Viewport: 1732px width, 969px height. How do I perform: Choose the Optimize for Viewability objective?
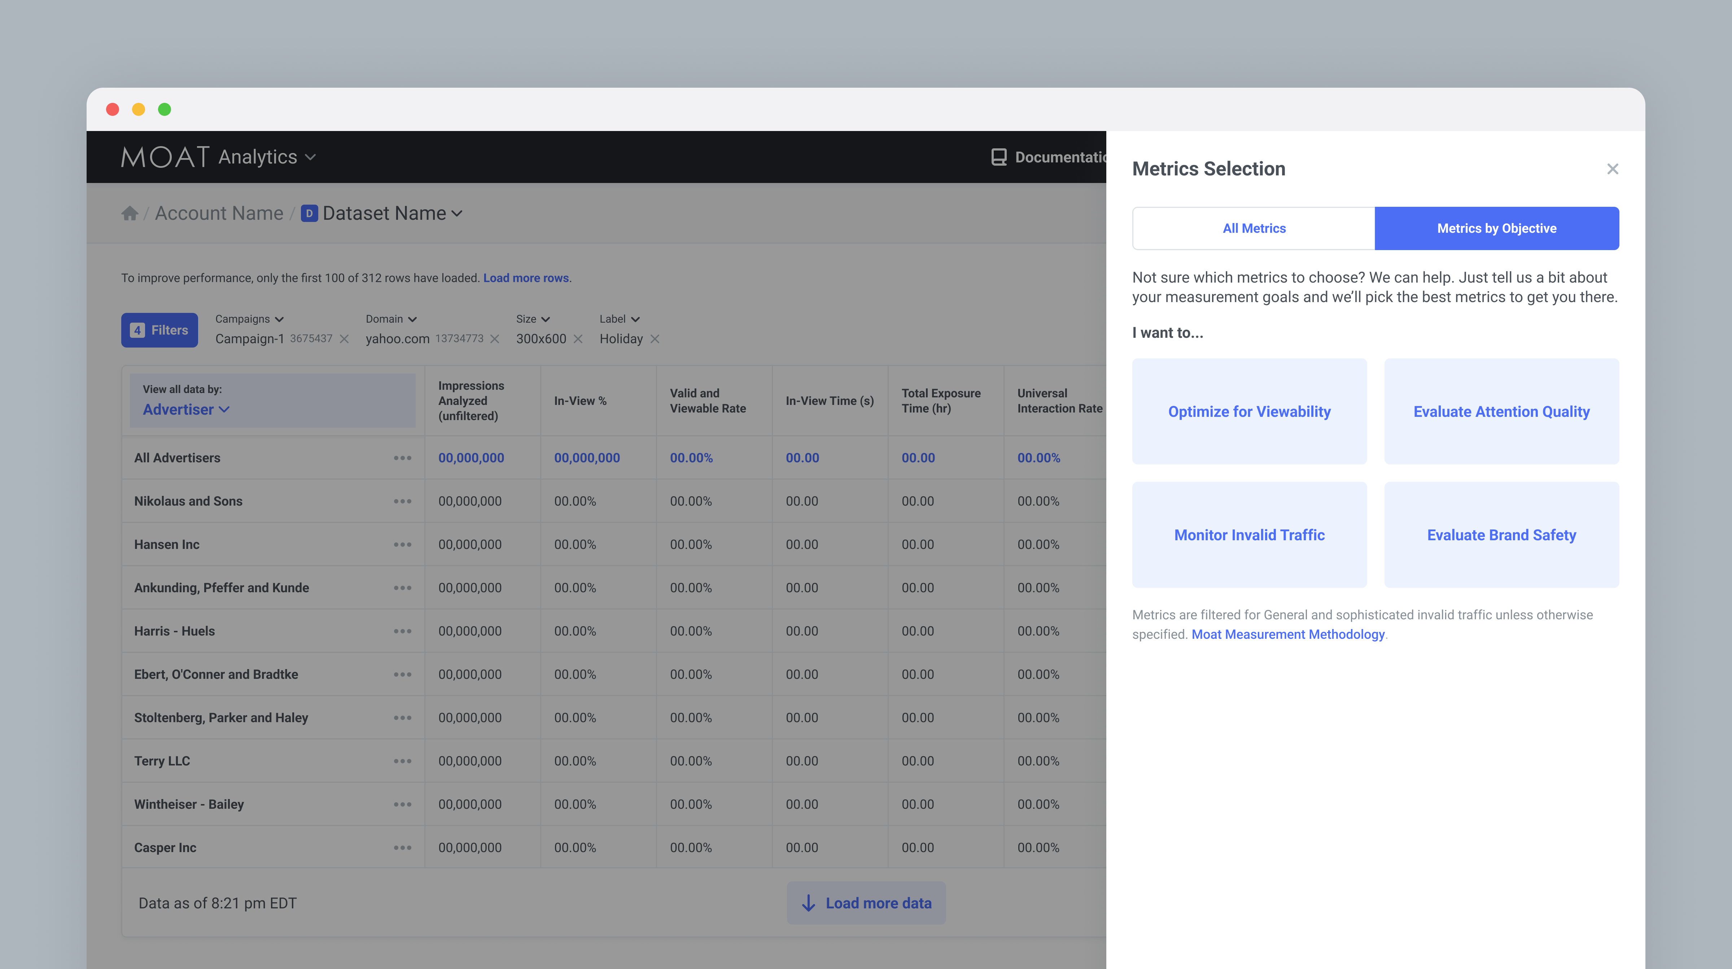(1249, 411)
